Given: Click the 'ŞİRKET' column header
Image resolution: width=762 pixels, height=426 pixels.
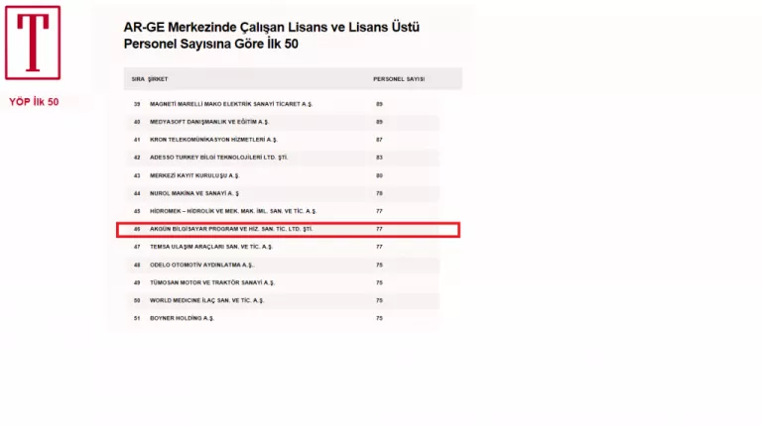Looking at the screenshot, I should [x=158, y=79].
